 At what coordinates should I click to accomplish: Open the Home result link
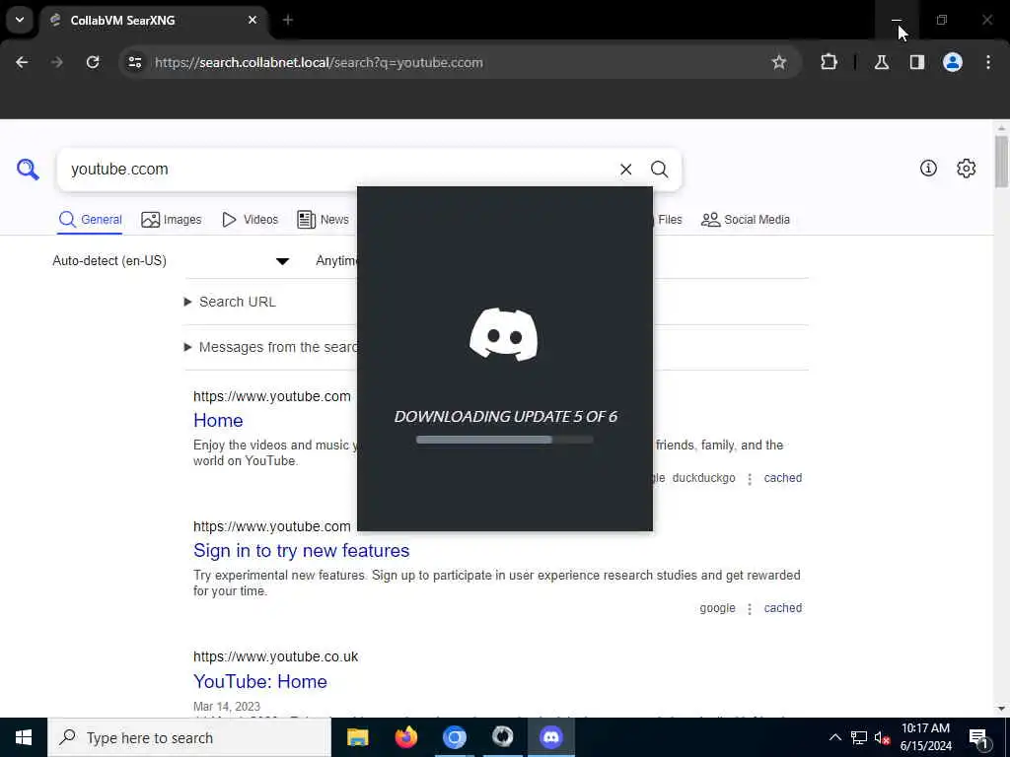point(218,420)
